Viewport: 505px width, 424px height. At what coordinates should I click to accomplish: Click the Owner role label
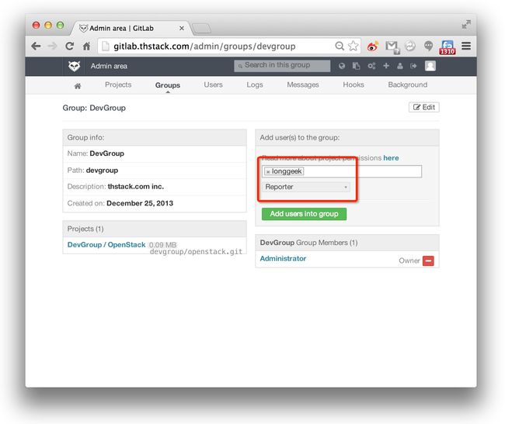pos(409,260)
